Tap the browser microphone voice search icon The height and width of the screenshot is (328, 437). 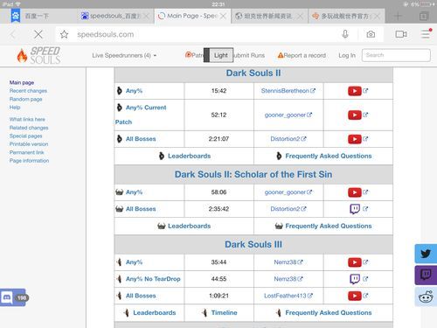click(345, 34)
